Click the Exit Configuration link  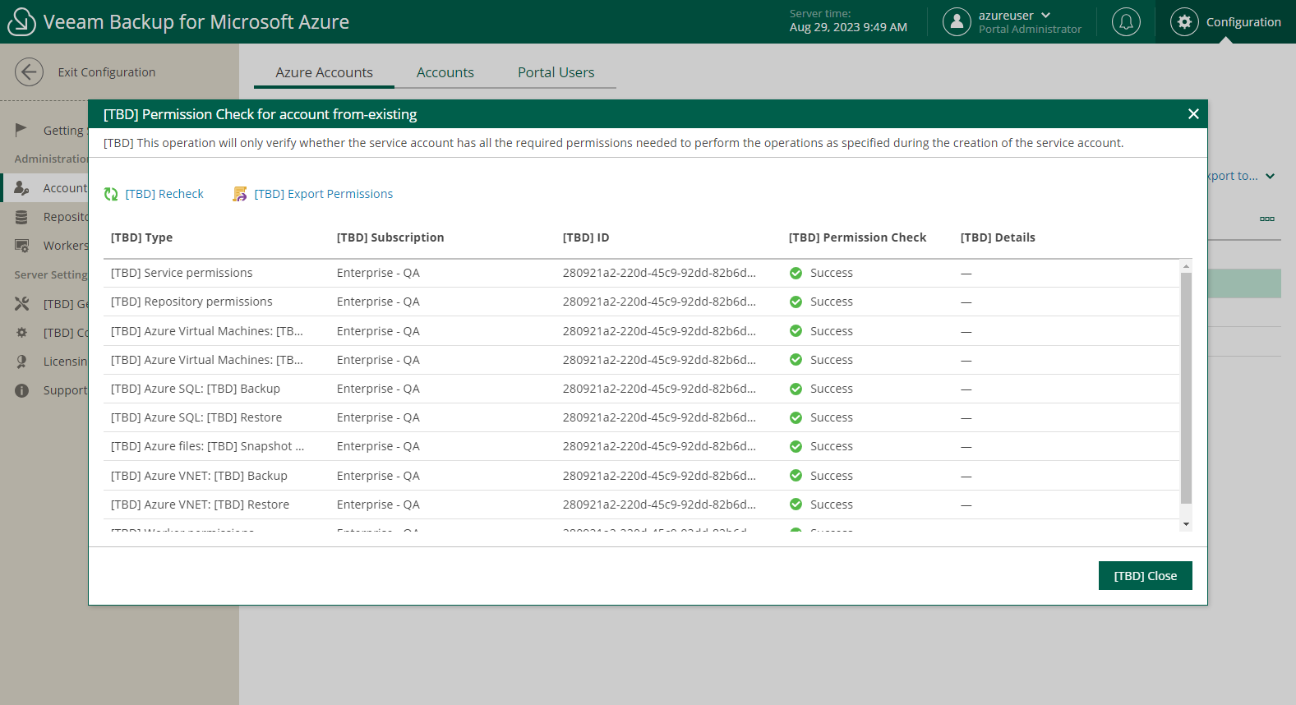(x=107, y=72)
